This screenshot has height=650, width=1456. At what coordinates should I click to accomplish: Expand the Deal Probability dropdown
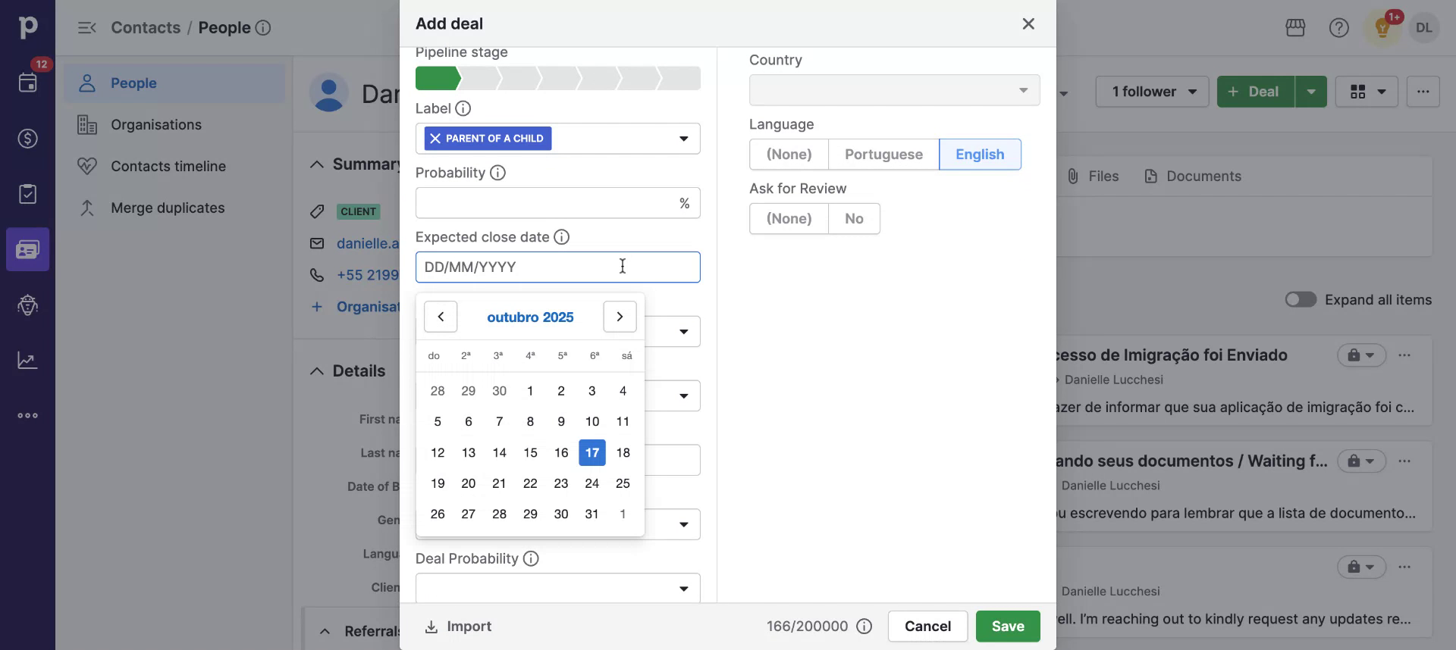tap(557, 589)
